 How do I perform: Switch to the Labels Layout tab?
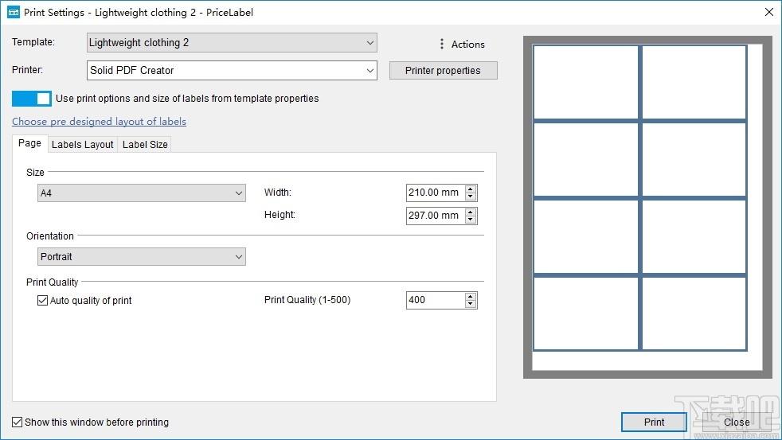point(82,145)
